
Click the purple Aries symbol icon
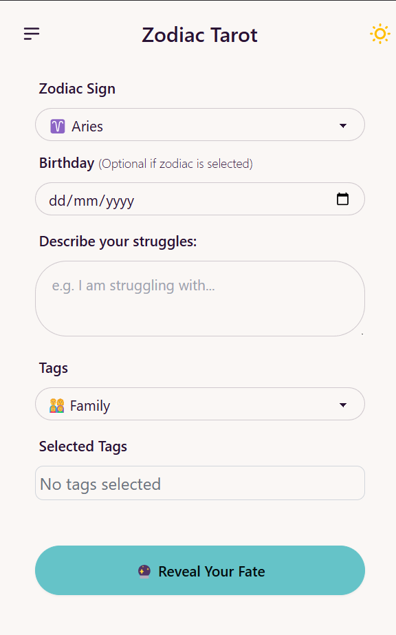[58, 127]
